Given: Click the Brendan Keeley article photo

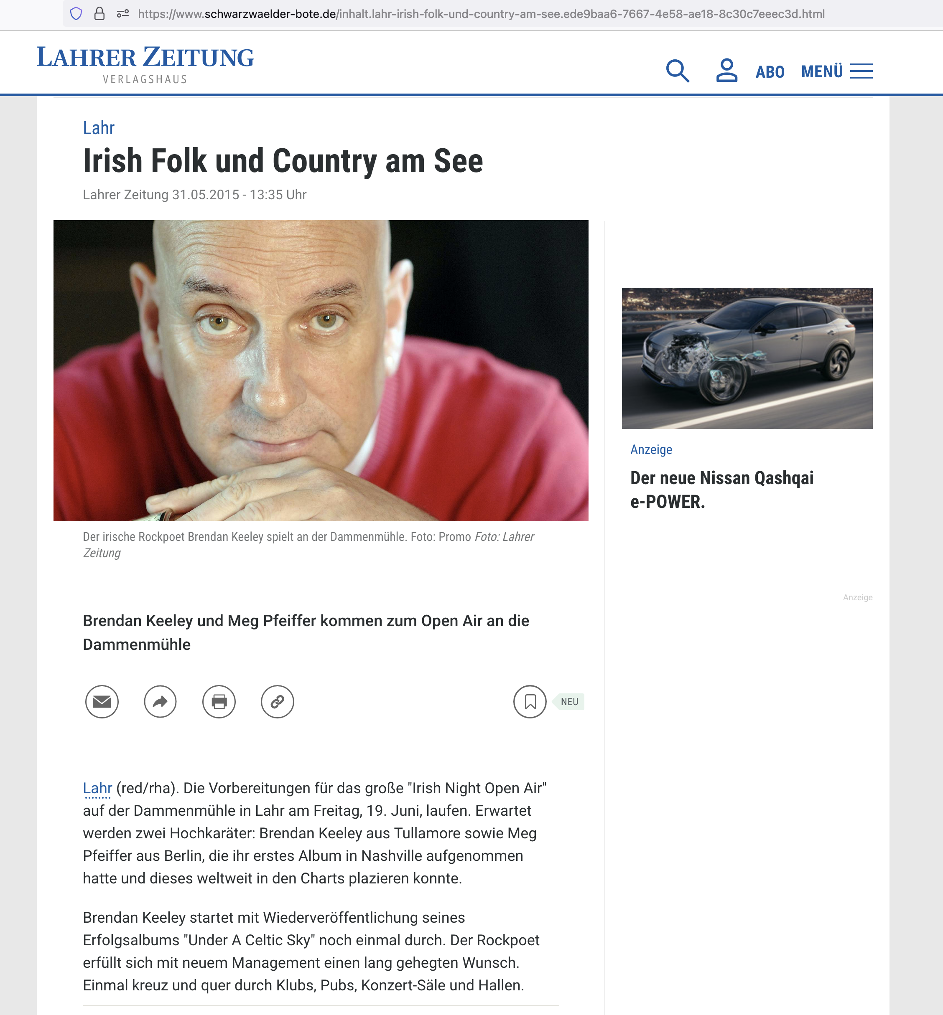Looking at the screenshot, I should 321,370.
